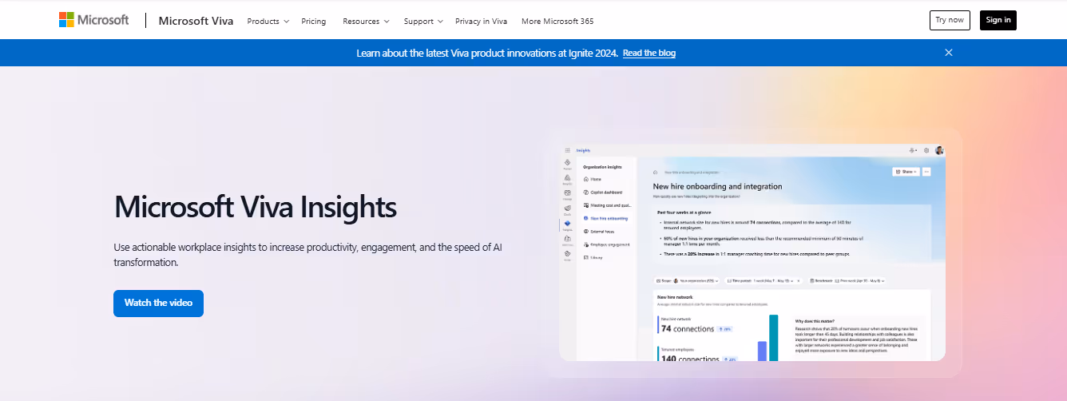Viewport: 1067px width, 401px height.
Task: Go to the Pricing page
Action: click(x=313, y=21)
